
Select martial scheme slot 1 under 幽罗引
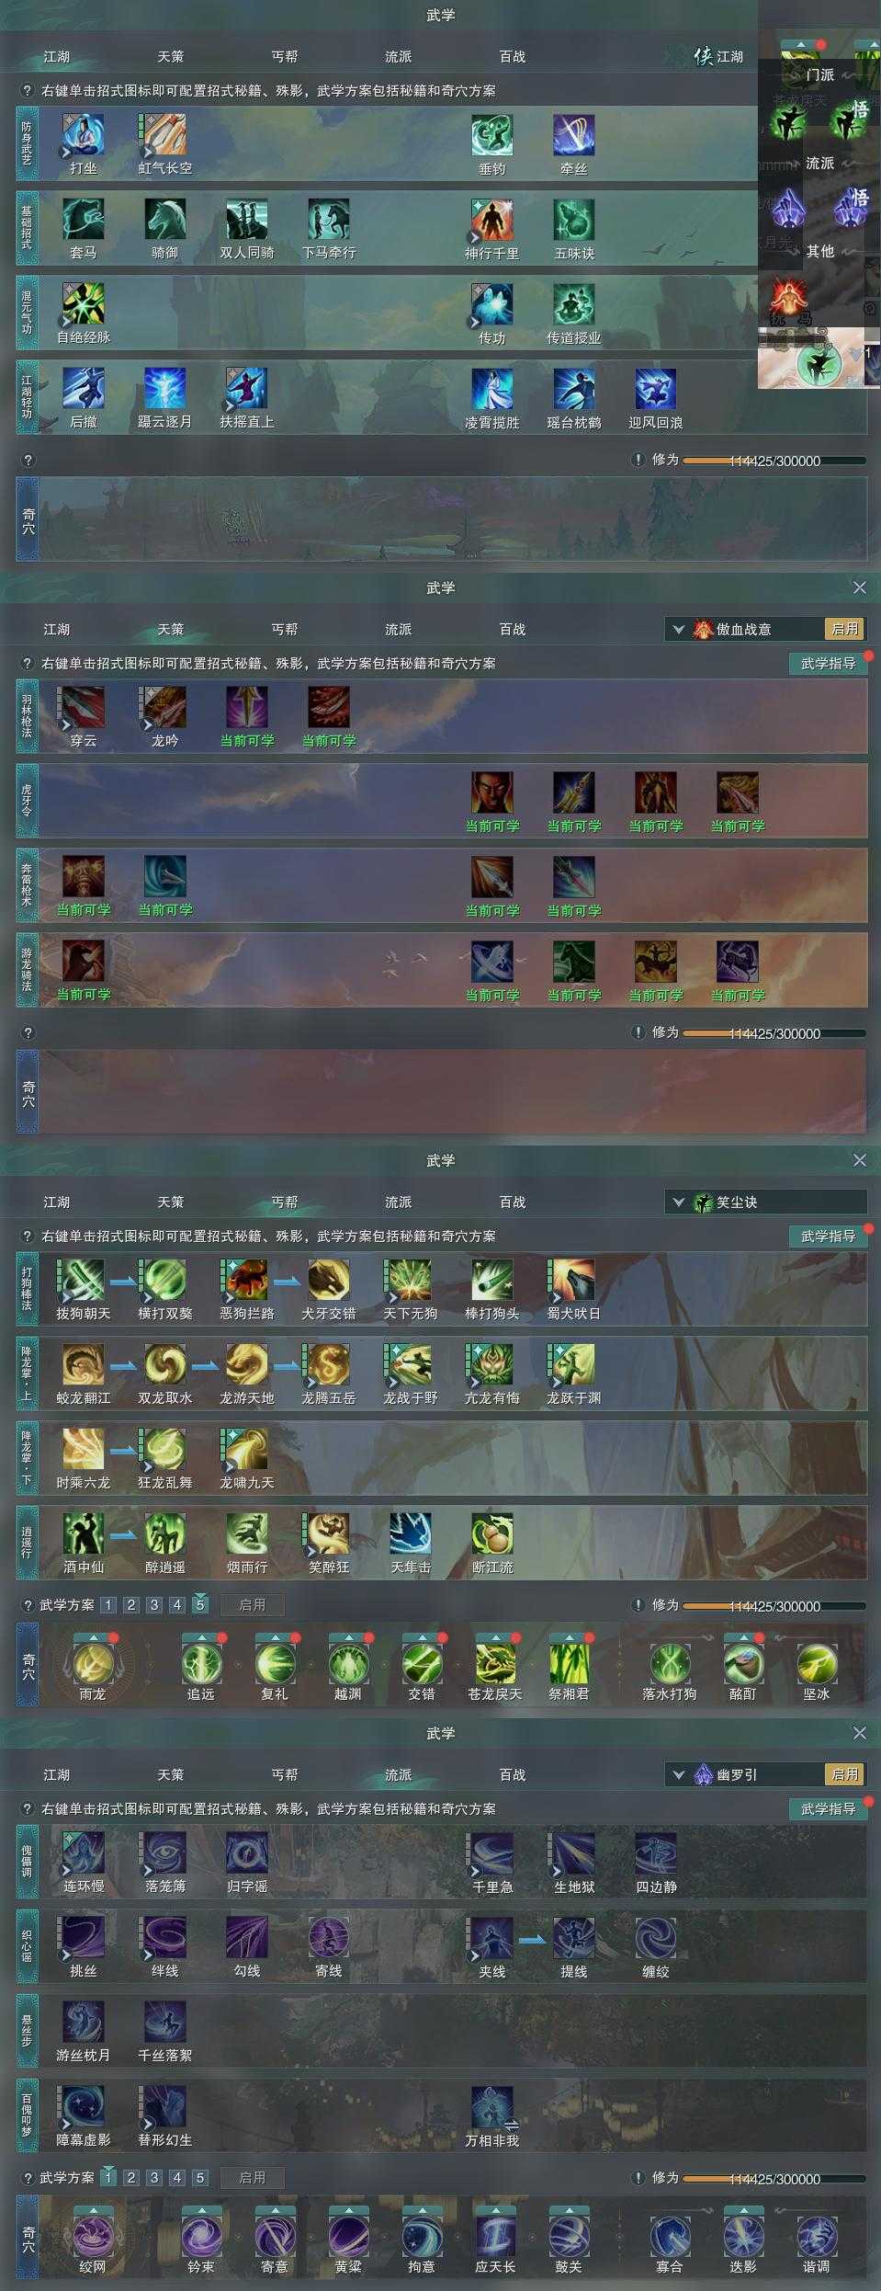pyautogui.click(x=108, y=2178)
